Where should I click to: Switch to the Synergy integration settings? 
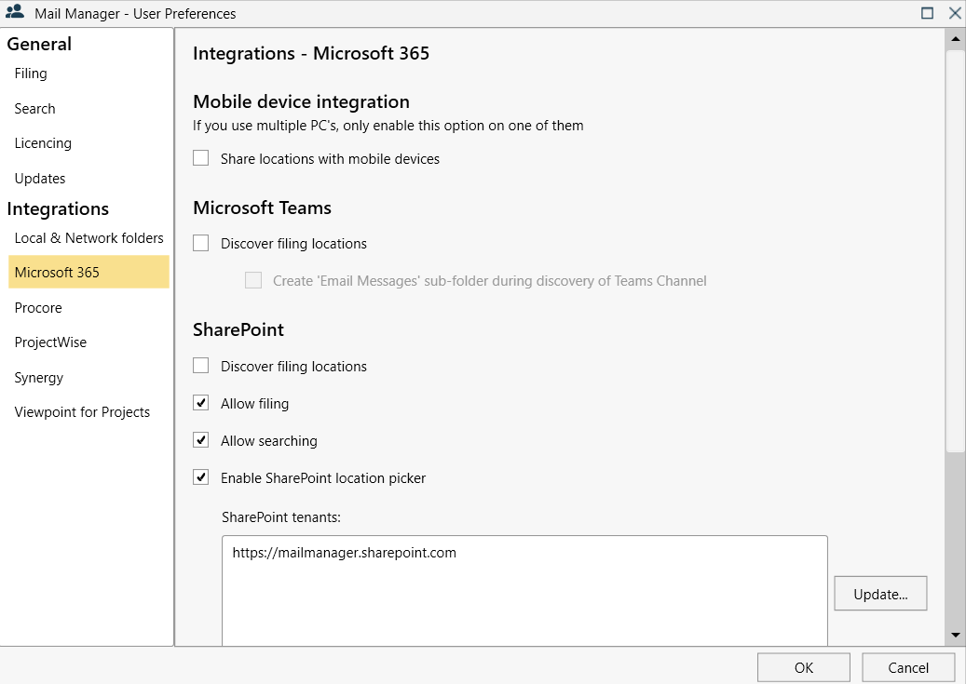[38, 377]
